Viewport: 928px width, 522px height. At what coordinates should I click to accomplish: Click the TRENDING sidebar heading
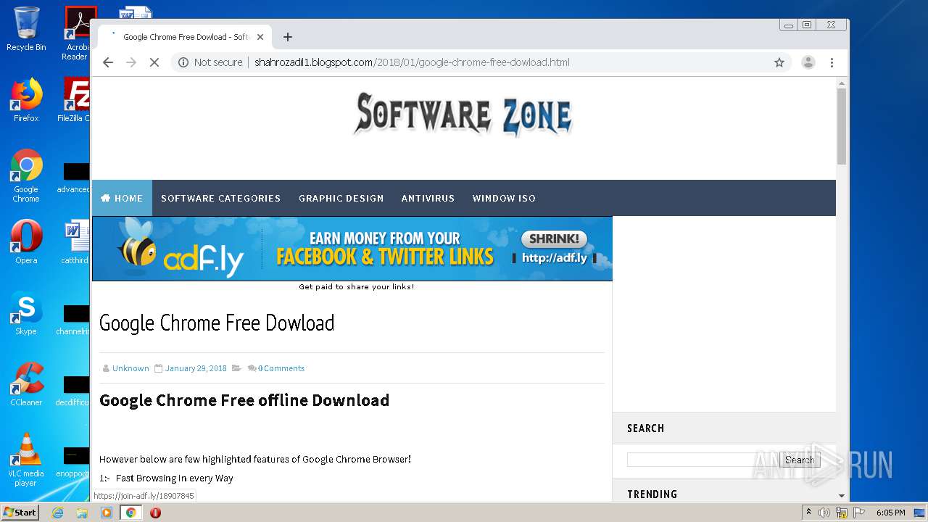point(652,494)
